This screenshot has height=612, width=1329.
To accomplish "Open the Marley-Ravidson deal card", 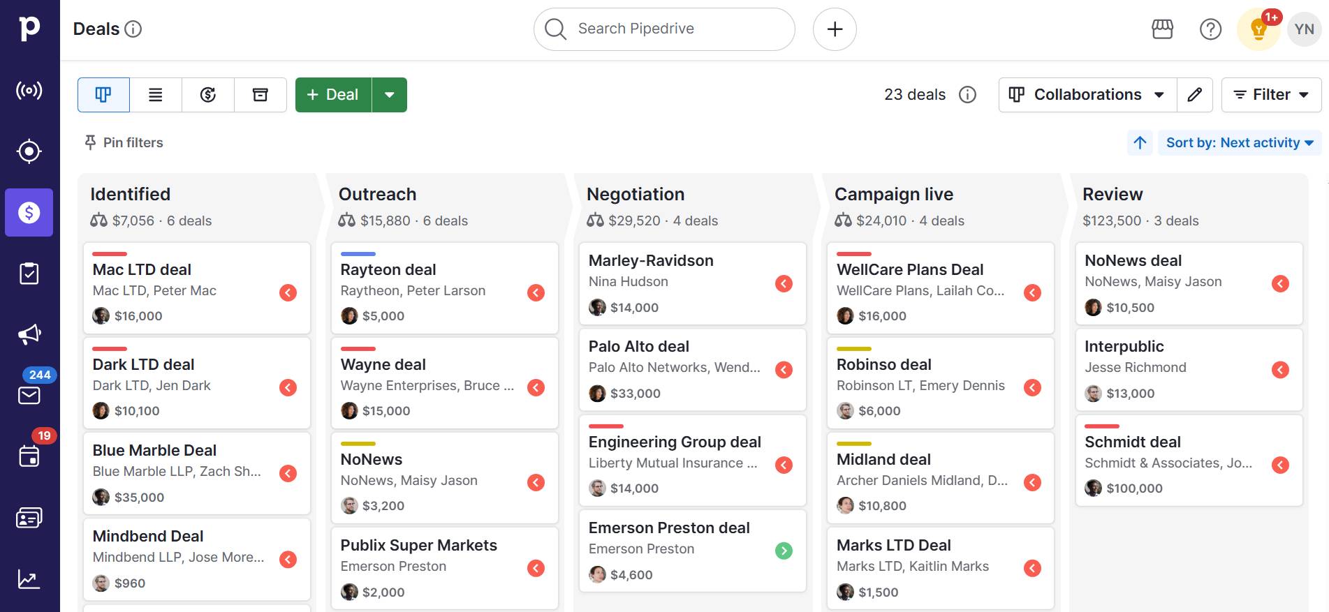I will (693, 283).
